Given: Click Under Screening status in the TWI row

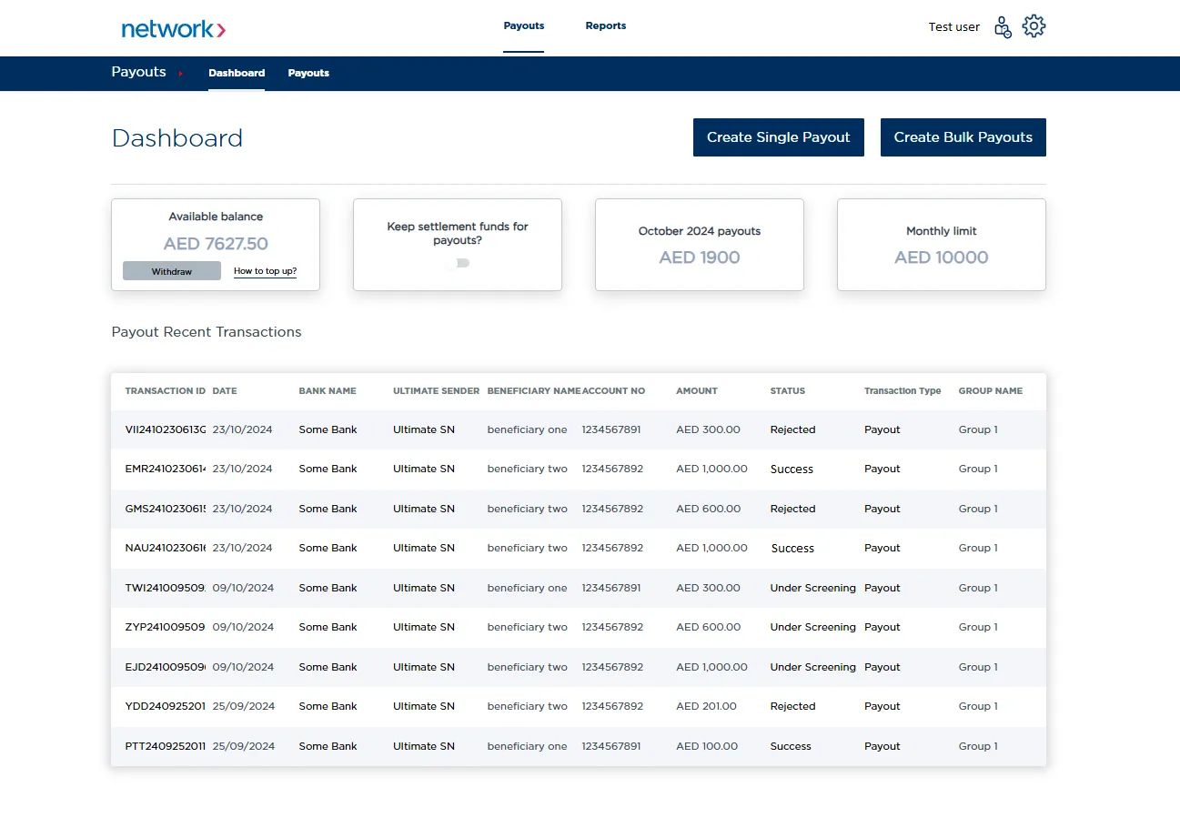Looking at the screenshot, I should 812,588.
